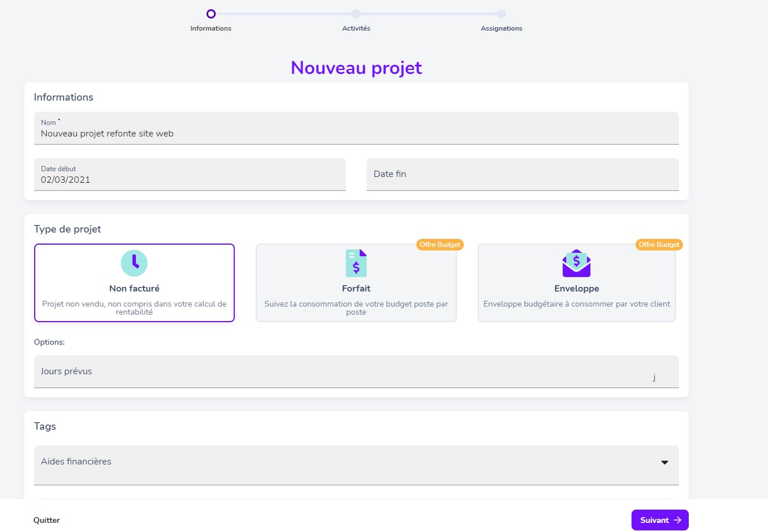Image resolution: width=768 pixels, height=531 pixels.
Task: Open the Date fin date picker field
Action: (x=522, y=175)
